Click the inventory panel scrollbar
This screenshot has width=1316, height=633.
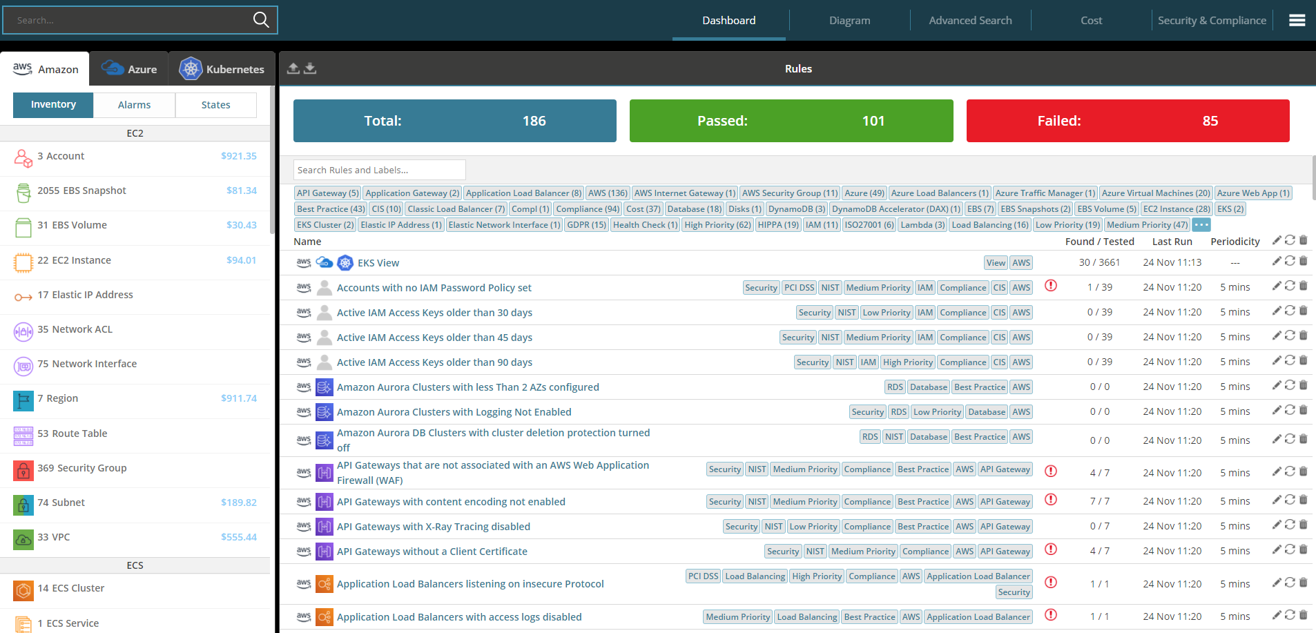point(273,159)
